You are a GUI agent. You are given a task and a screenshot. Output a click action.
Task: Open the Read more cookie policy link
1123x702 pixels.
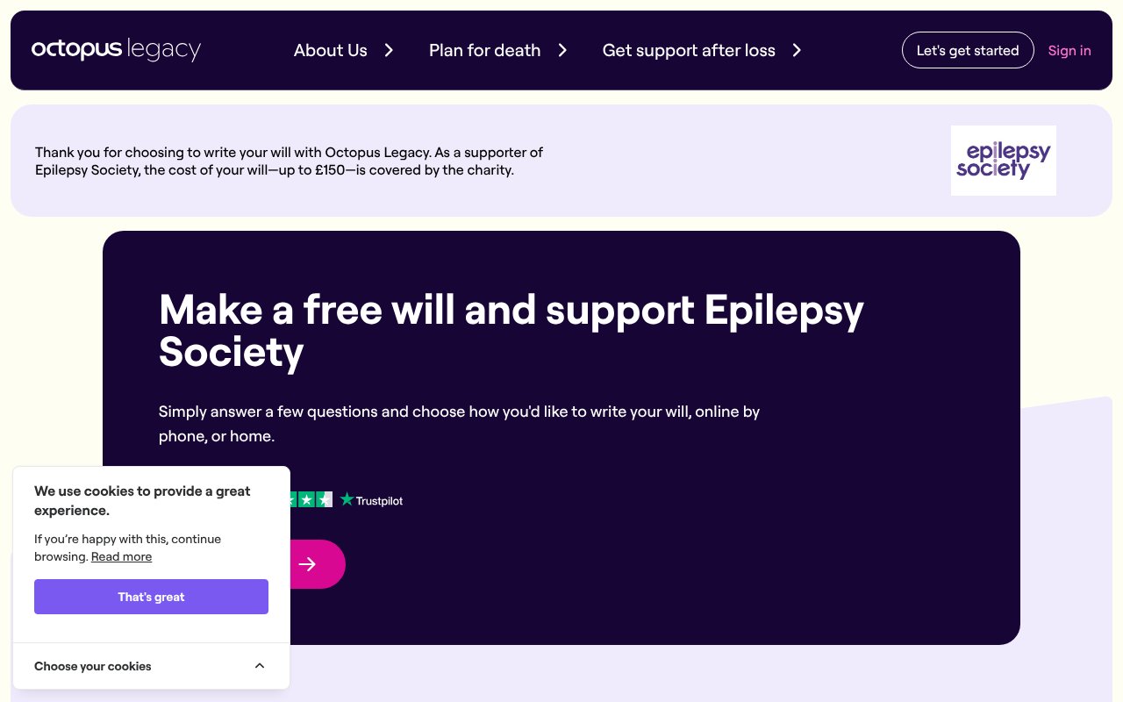(x=121, y=556)
